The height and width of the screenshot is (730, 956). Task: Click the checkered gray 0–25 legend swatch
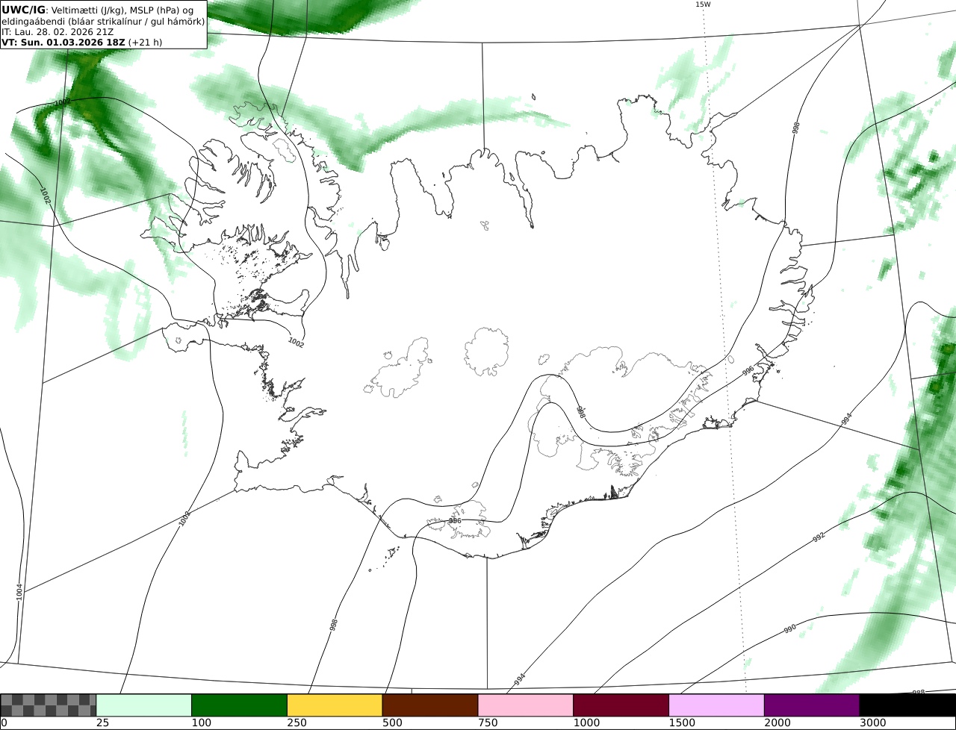tap(49, 705)
